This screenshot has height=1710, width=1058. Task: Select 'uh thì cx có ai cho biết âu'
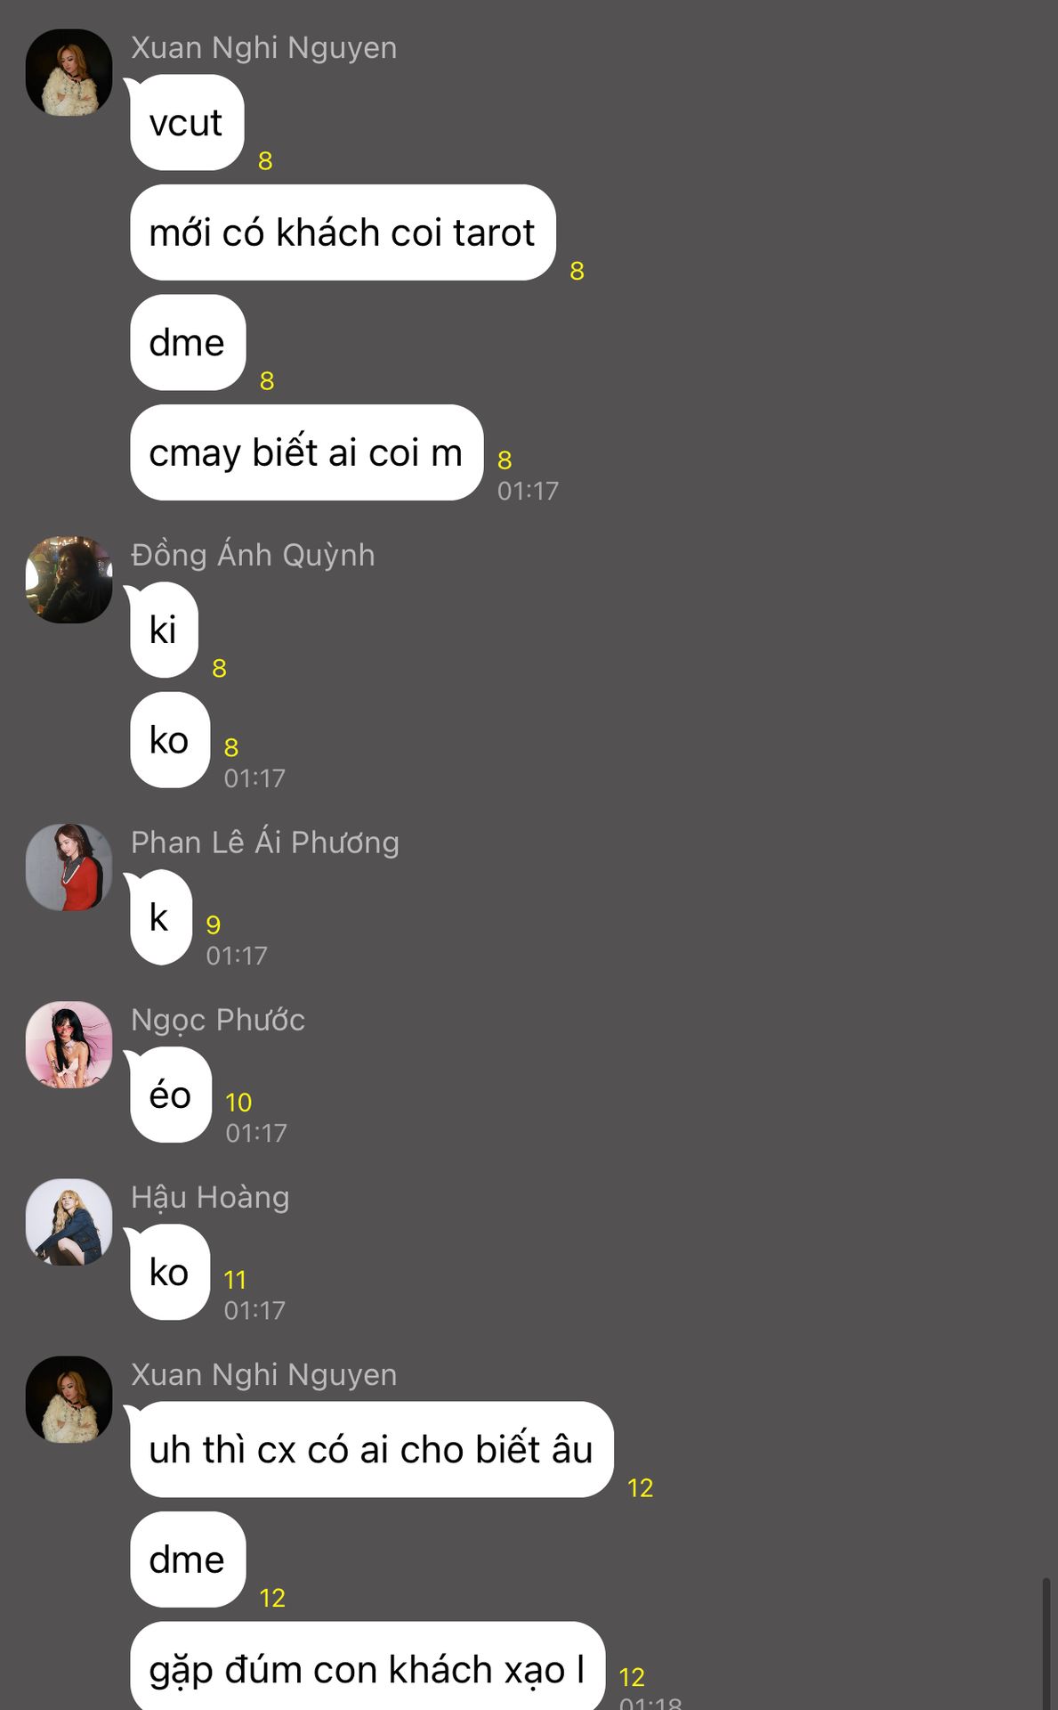click(371, 1450)
